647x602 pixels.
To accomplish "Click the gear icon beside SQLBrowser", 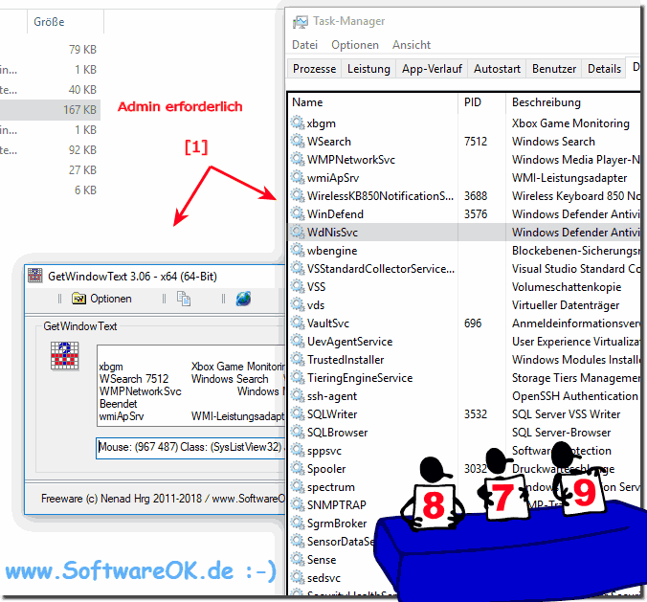I will [x=298, y=432].
